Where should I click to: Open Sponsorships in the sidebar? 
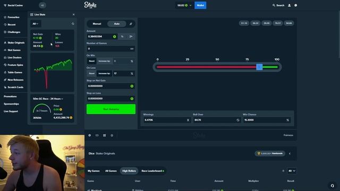[x=11, y=104]
